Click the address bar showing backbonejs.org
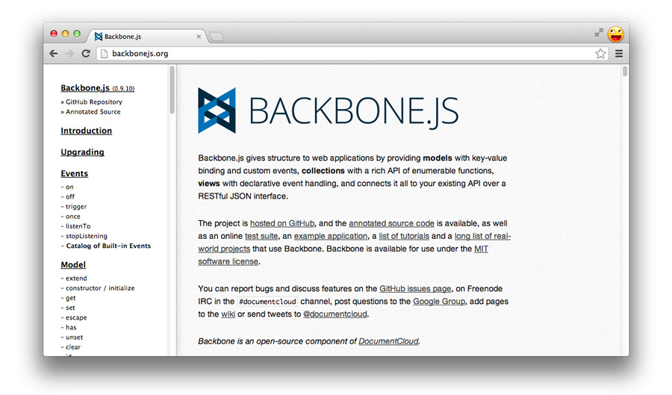 click(343, 54)
